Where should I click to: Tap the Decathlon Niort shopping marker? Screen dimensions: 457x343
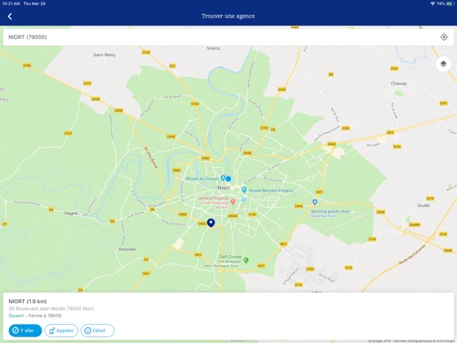315,202
